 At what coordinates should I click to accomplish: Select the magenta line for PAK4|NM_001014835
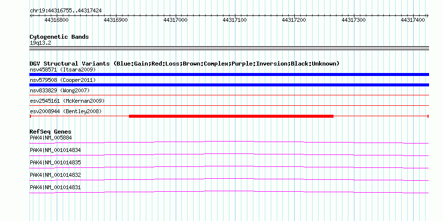click(x=229, y=167)
